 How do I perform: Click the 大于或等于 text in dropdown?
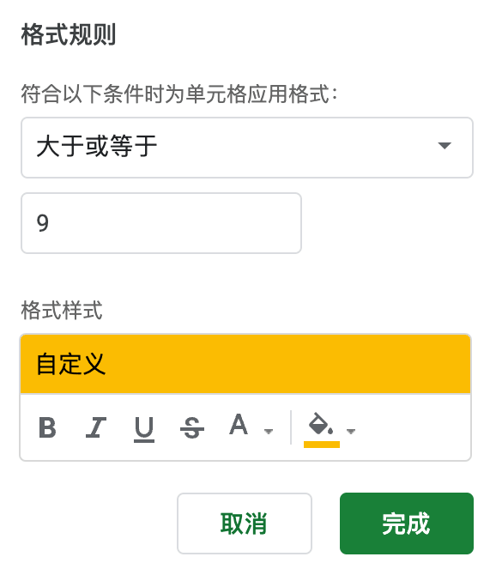[x=97, y=146]
